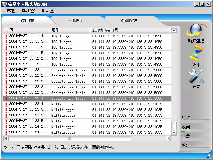Click the horizontal scroll-left arrow
Viewport: 213px width, 160px height.
[6, 139]
